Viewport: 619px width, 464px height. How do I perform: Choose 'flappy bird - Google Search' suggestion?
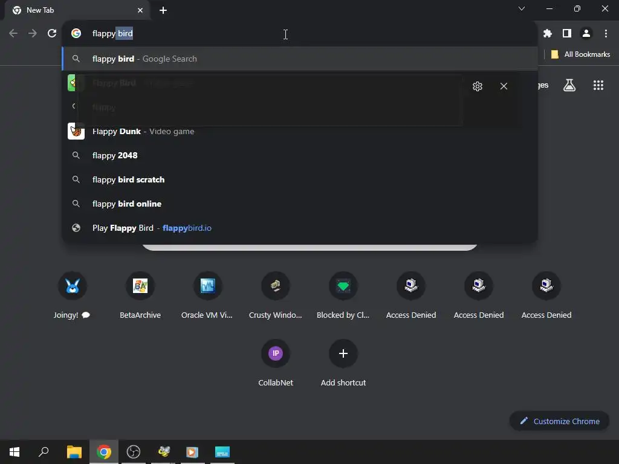pos(300,59)
